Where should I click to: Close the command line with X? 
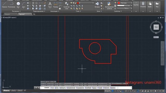coord(36,88)
